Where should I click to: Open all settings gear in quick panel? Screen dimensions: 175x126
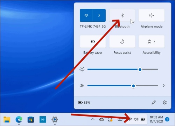tap(164, 103)
